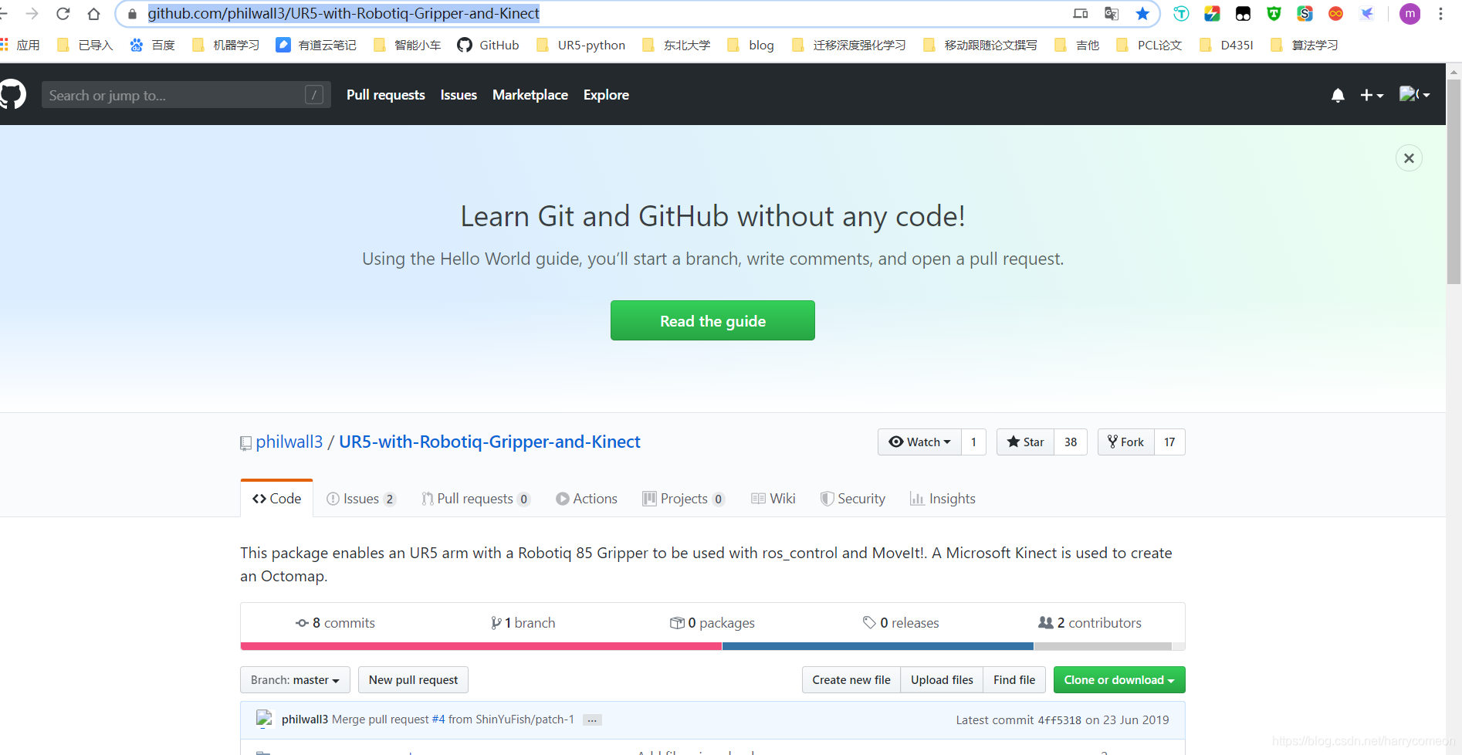Open Explore in the GitHub header

tap(606, 95)
